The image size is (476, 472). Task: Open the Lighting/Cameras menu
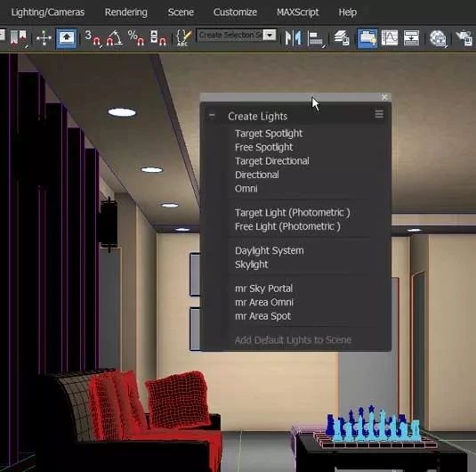tap(48, 12)
